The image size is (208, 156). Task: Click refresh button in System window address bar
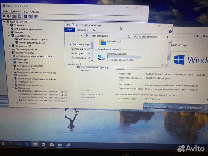[x=198, y=36]
